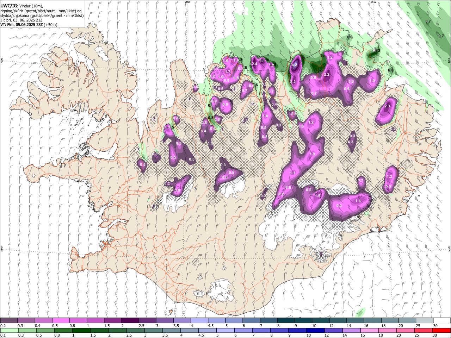
Task: Click the '0.1' label in the legend
Action: (2, 335)
